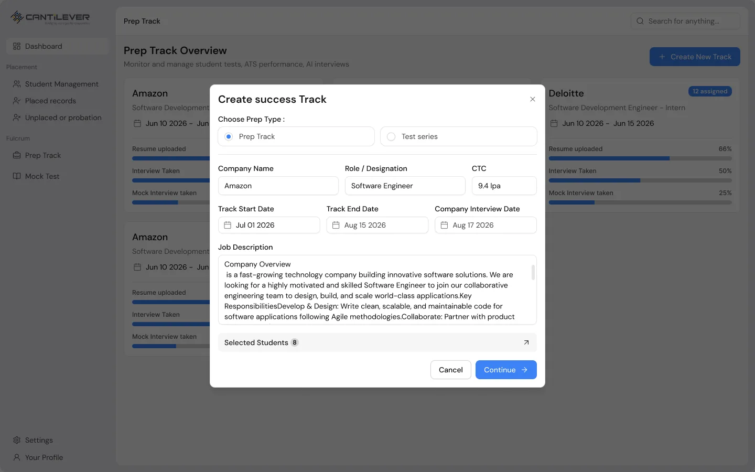Click Deloitte's 50% value
The height and width of the screenshot is (472, 755).
click(x=725, y=171)
